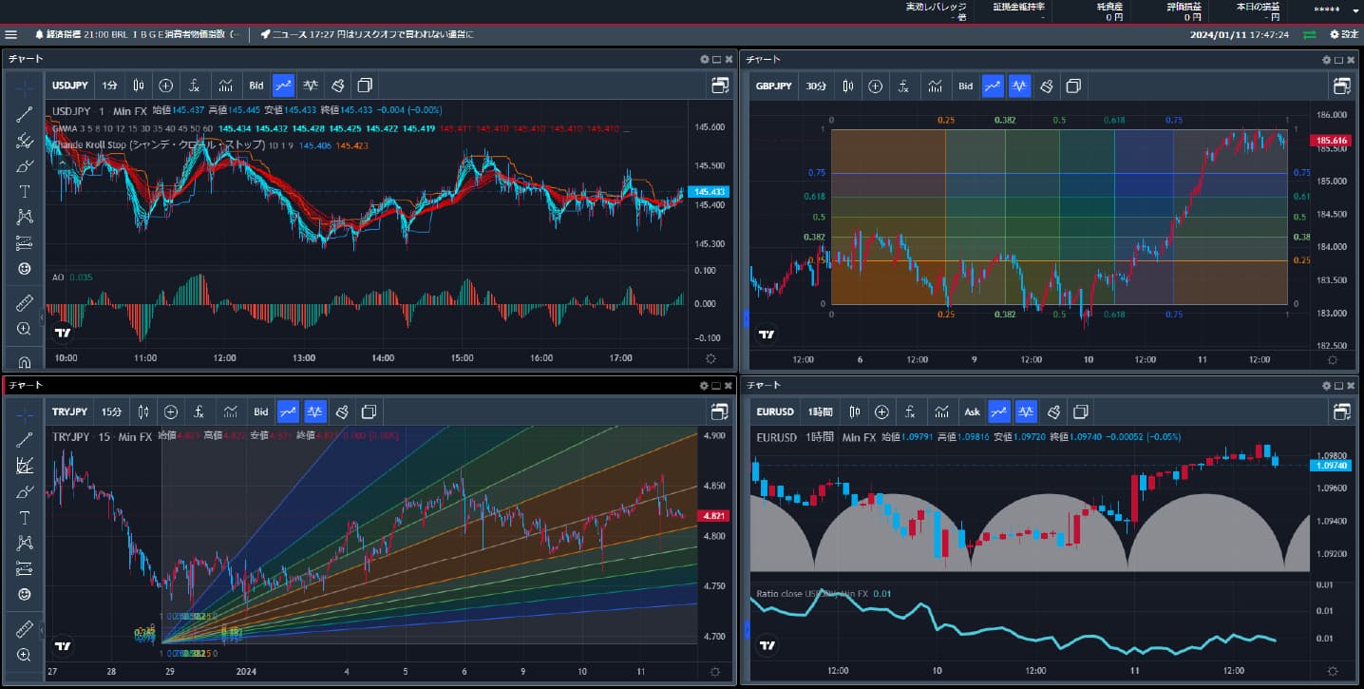Click the compare plus icon in EURUSD chart
This screenshot has width=1364, height=689.
pos(881,411)
